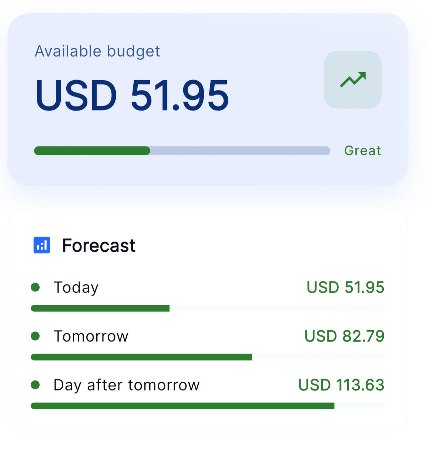Click the green dot beside Today
This screenshot has height=450, width=426.
(x=35, y=287)
